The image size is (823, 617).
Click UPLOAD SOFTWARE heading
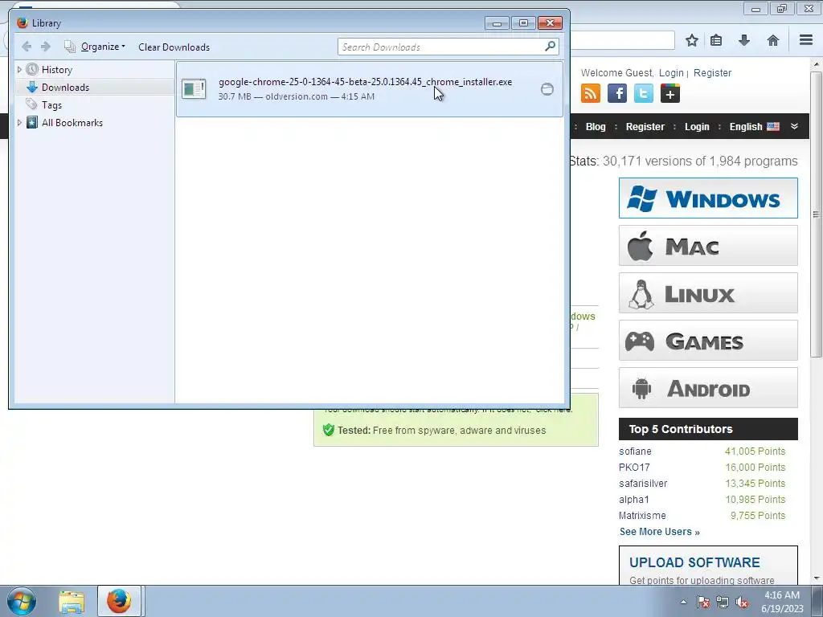click(694, 562)
